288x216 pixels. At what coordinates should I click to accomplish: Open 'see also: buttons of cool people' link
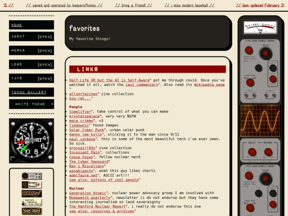(x=105, y=180)
